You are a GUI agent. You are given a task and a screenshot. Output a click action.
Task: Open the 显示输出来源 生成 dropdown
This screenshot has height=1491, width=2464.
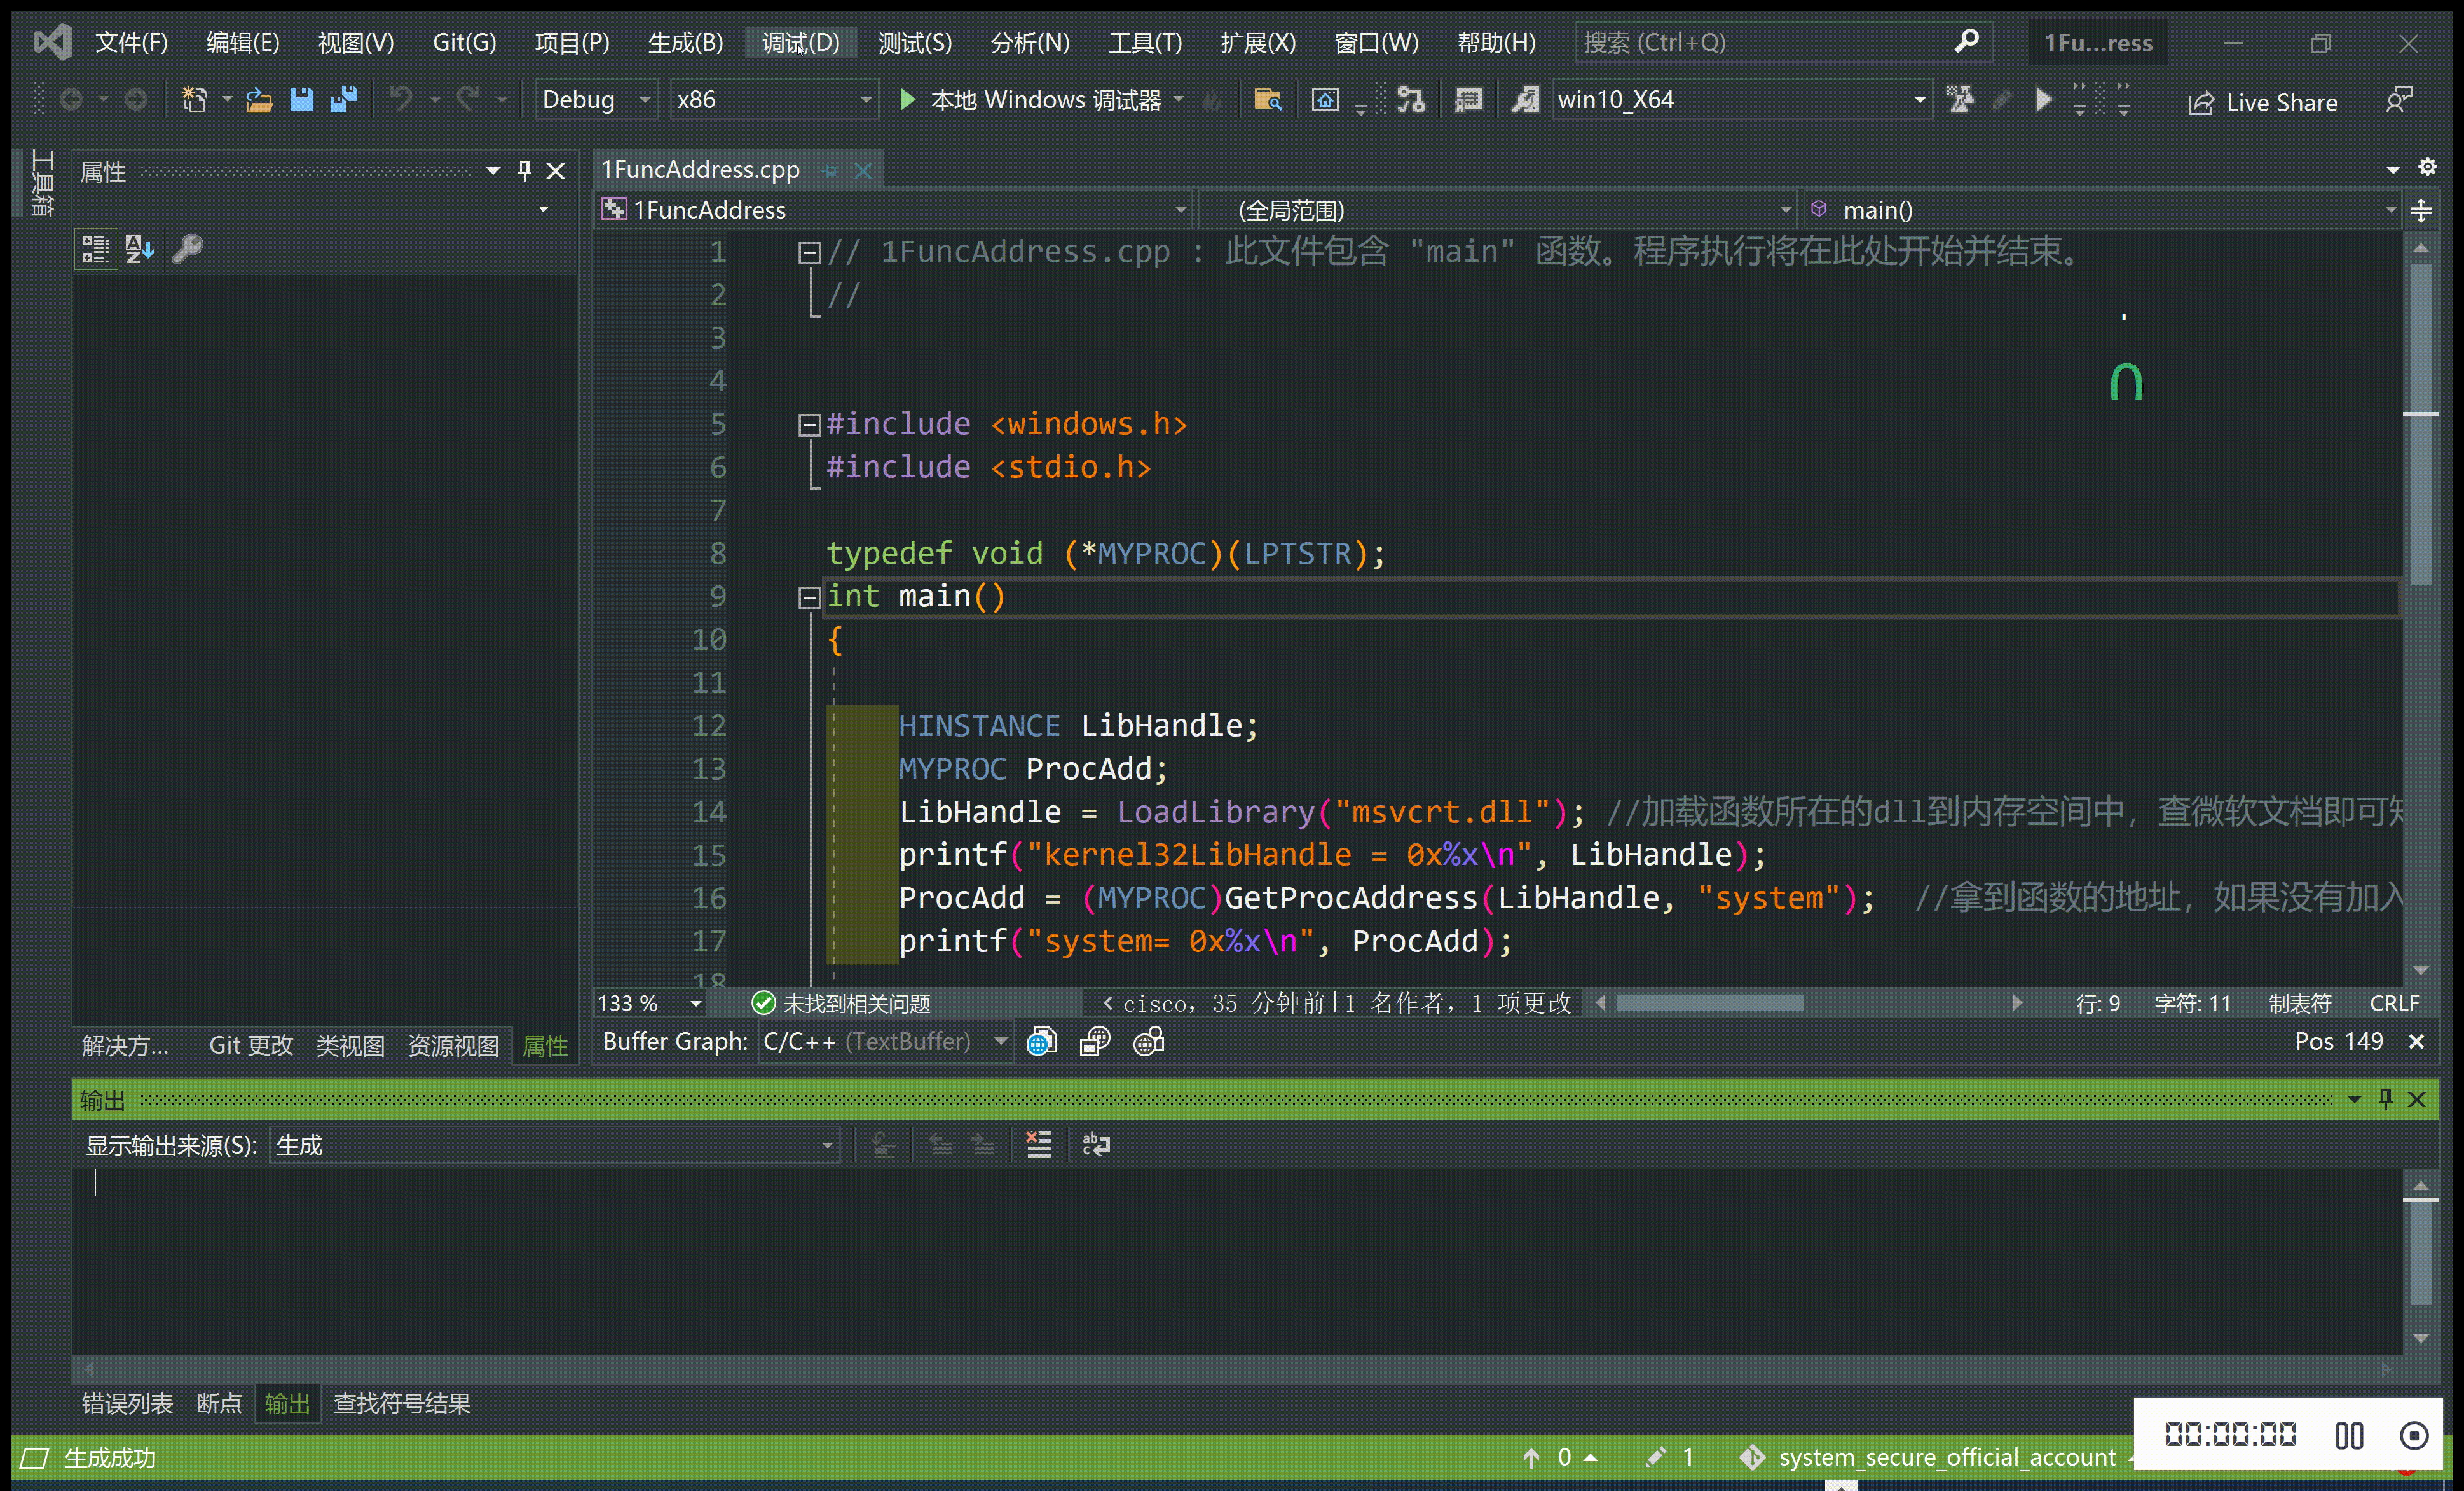tap(554, 1145)
